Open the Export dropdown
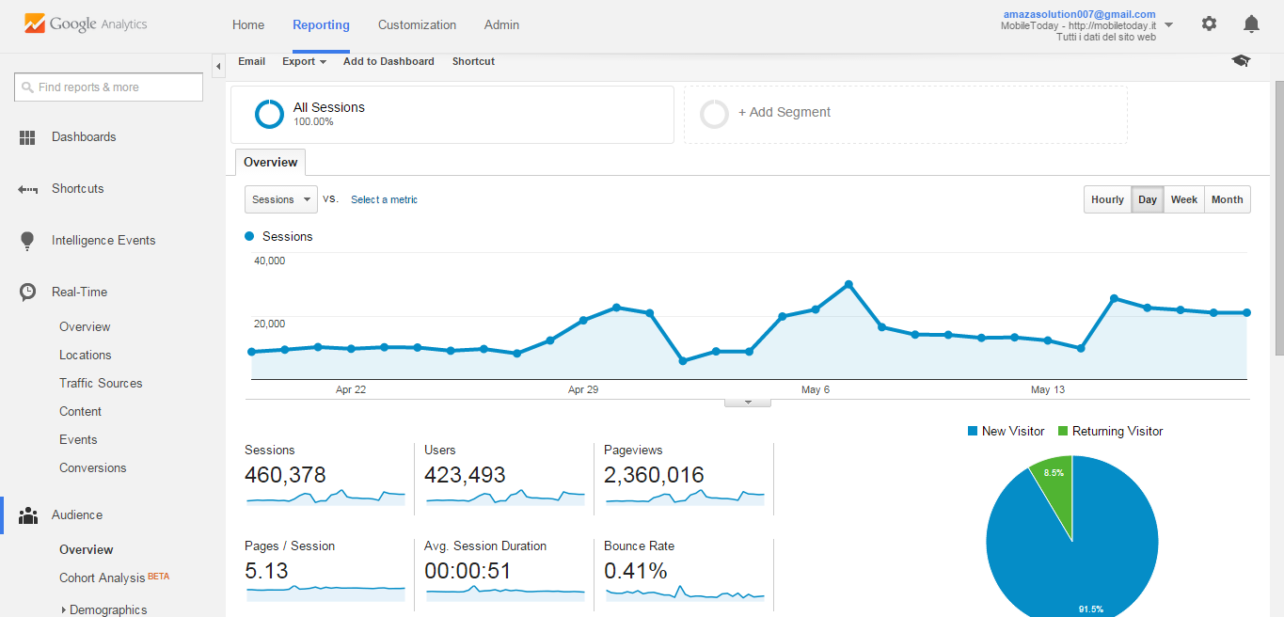Screen dimensions: 1284x617 tap(303, 61)
